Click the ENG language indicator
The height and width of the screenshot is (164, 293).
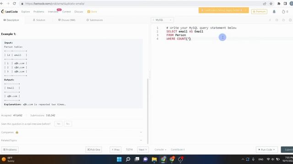coord(261,159)
